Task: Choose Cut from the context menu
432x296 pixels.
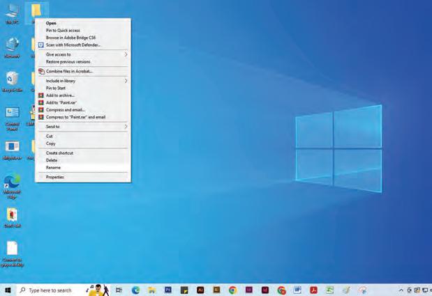Action: coord(83,136)
